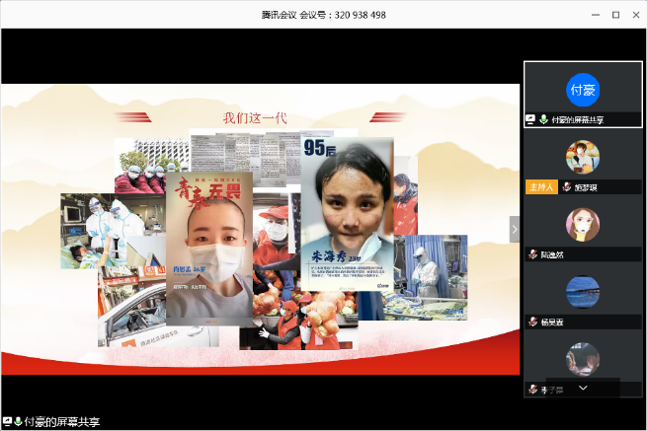Maximize the Tencent Meeting window
This screenshot has width=647, height=431.
[x=615, y=15]
